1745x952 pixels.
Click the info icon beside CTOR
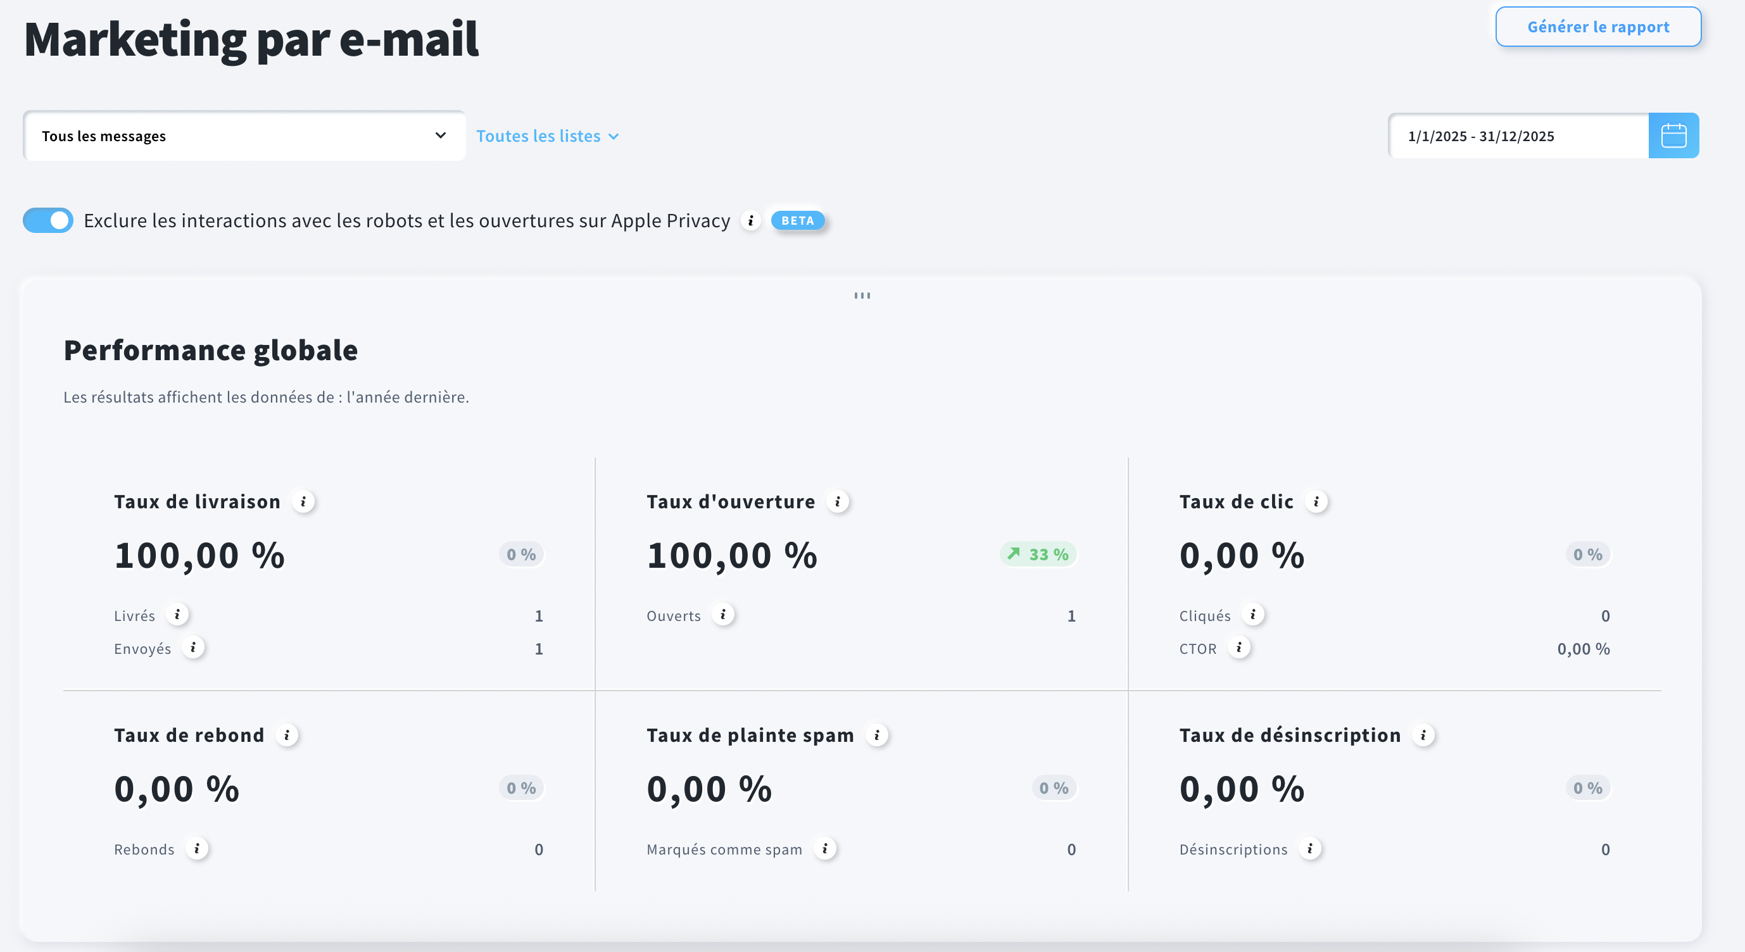(x=1240, y=648)
